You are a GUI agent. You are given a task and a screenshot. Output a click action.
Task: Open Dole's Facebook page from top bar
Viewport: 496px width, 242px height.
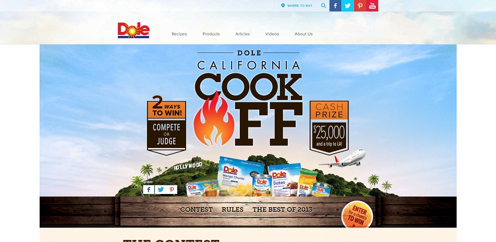[x=336, y=5]
